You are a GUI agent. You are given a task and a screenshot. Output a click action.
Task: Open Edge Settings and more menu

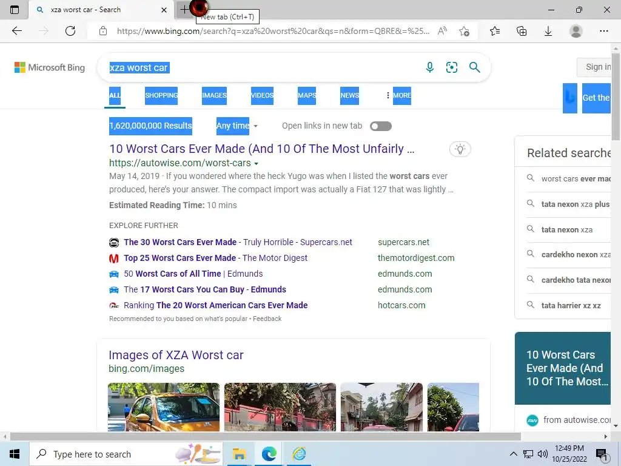coord(603,31)
